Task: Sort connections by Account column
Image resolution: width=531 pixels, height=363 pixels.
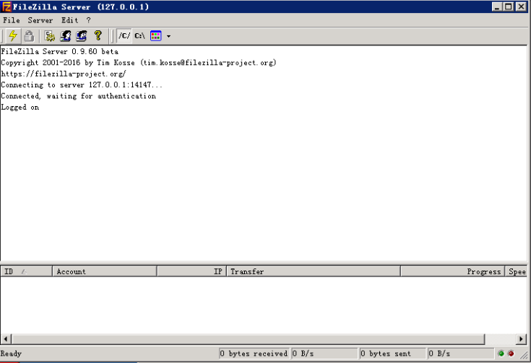Action: pos(104,271)
